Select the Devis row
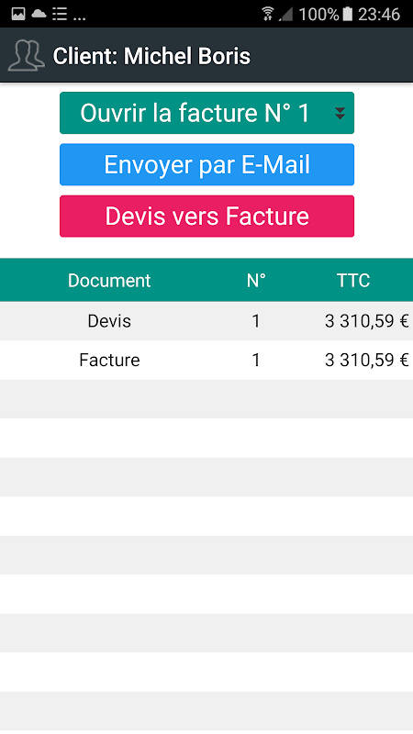This screenshot has width=413, height=734. tap(206, 321)
